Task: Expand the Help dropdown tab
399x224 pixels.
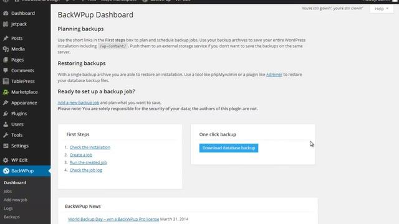Action: (x=382, y=9)
